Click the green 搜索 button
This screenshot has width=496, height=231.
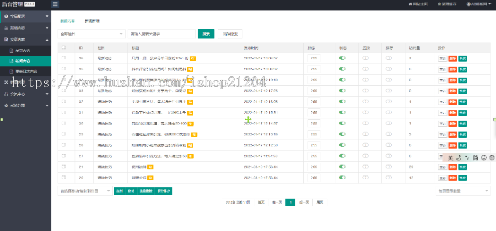[206, 34]
